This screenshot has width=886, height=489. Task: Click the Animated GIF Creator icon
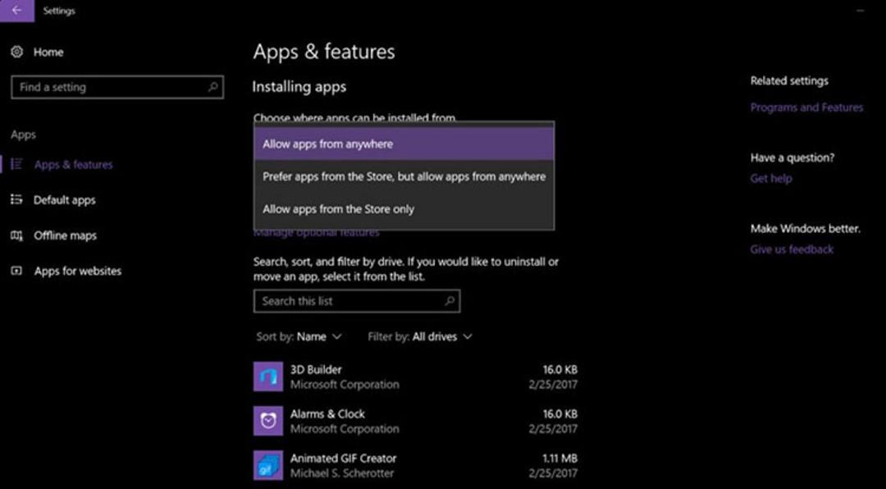click(267, 465)
